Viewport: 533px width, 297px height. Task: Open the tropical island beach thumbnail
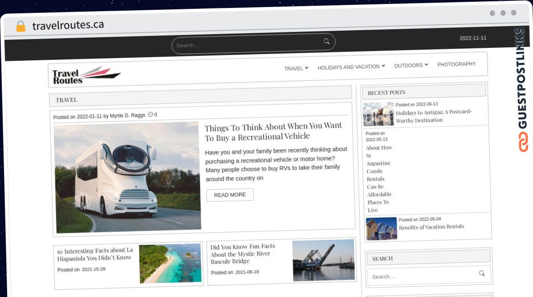click(x=170, y=263)
